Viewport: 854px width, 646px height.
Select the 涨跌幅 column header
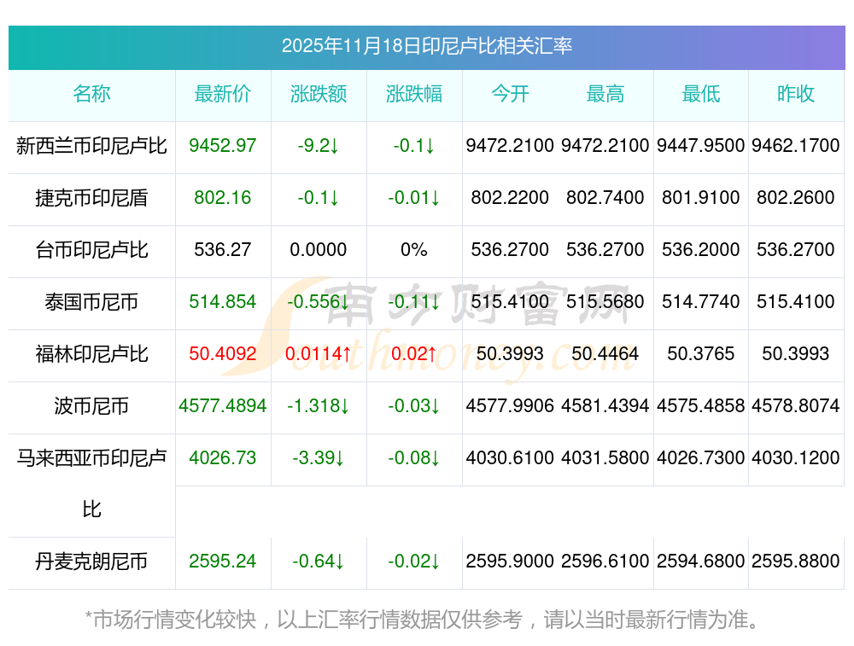tap(414, 94)
